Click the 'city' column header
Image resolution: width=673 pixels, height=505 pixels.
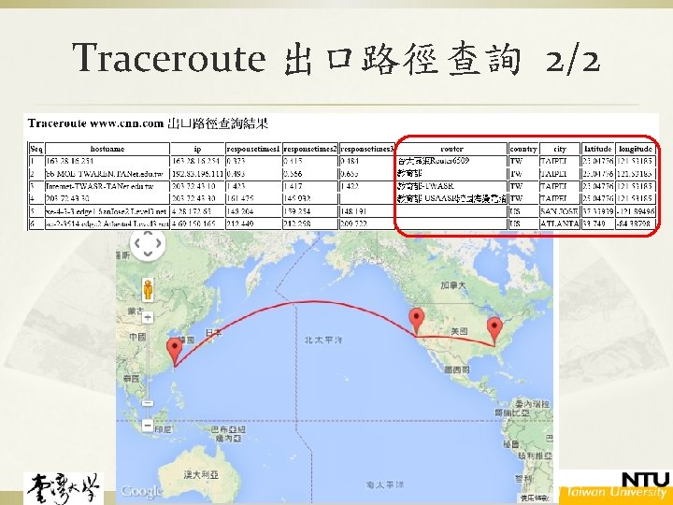[560, 149]
